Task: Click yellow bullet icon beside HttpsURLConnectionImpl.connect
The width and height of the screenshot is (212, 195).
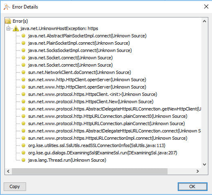Action: (x=24, y=138)
